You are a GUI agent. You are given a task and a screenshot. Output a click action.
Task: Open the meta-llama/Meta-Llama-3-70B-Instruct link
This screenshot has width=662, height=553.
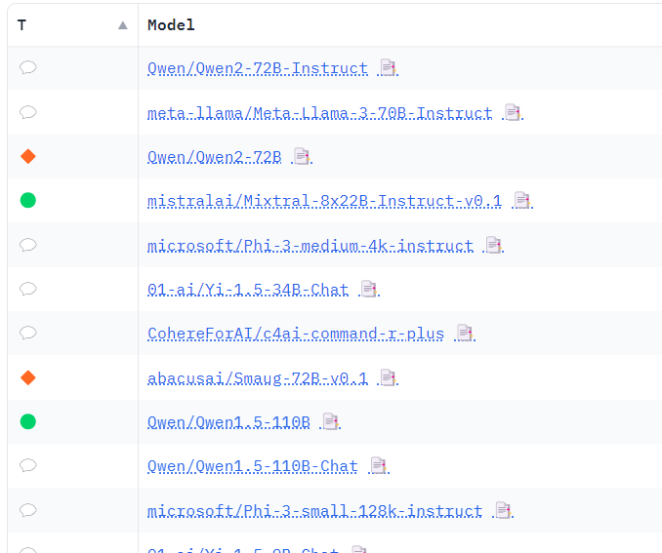tap(319, 113)
